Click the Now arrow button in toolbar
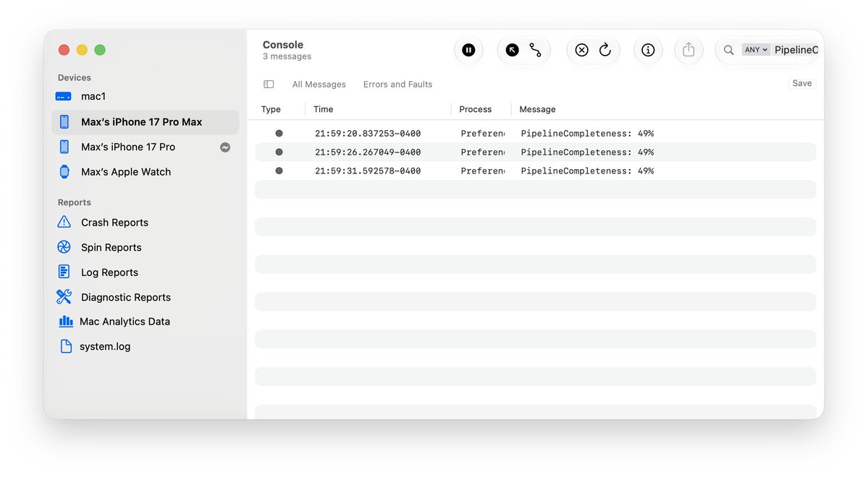This screenshot has height=477, width=868. pos(512,51)
